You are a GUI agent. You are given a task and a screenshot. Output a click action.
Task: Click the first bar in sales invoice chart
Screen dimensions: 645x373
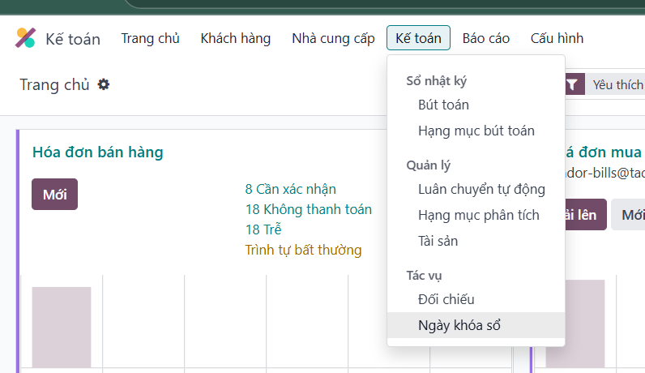click(62, 328)
